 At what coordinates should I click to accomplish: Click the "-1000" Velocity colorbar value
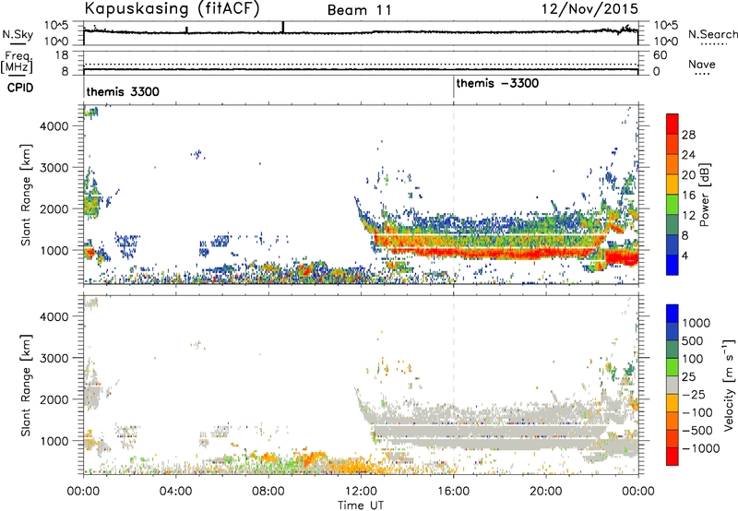700,448
